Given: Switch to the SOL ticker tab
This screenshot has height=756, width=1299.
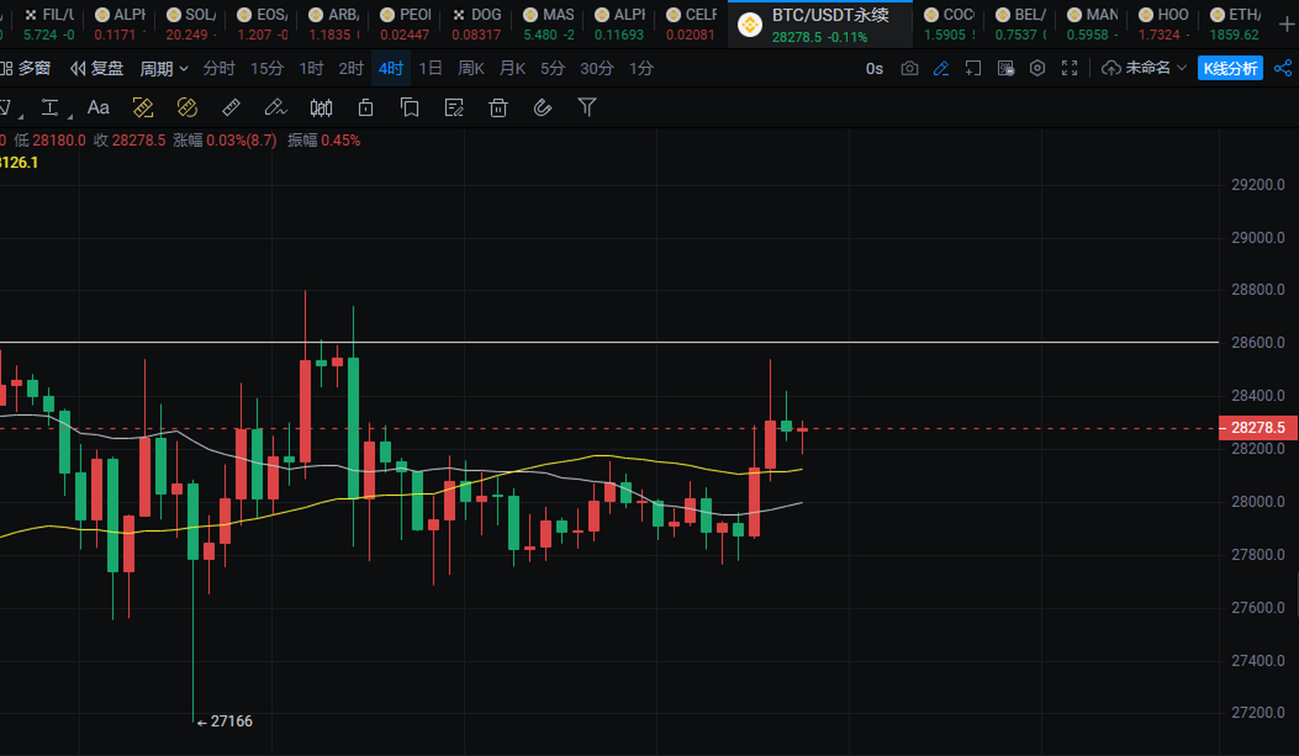Looking at the screenshot, I should tap(191, 25).
